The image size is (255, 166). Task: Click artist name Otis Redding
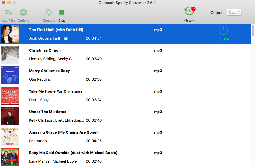point(40,79)
